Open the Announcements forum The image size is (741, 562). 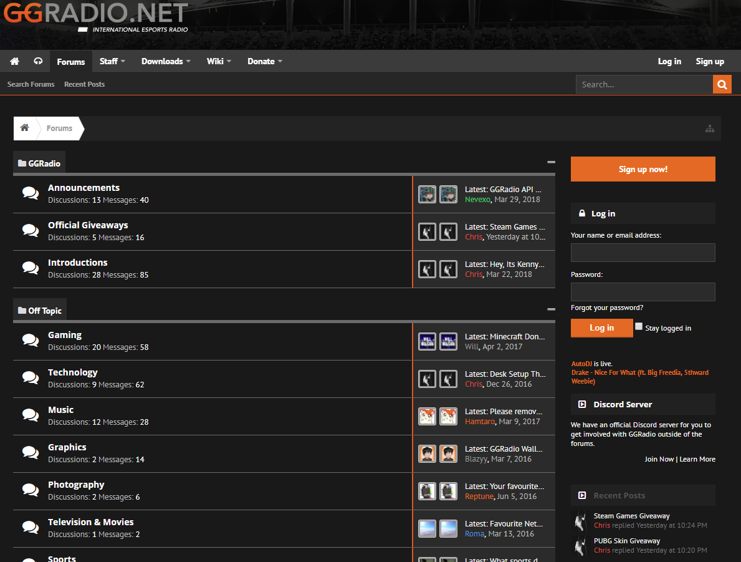point(84,188)
